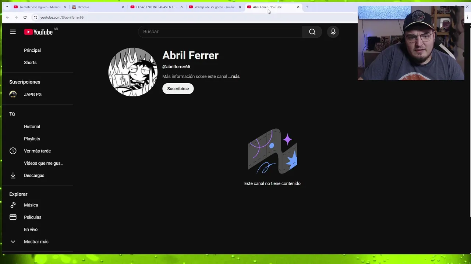This screenshot has width=471, height=264.
Task: Open the tab search dropdown arrow
Action: [7, 7]
